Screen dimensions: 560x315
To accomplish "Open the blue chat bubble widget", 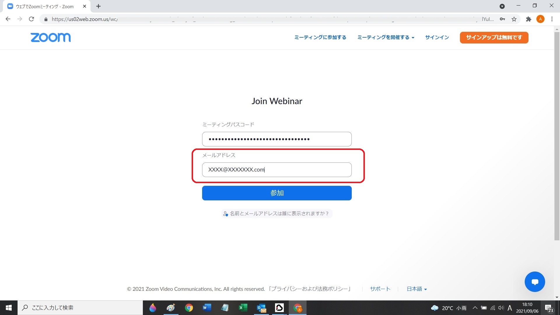I will click(x=535, y=282).
